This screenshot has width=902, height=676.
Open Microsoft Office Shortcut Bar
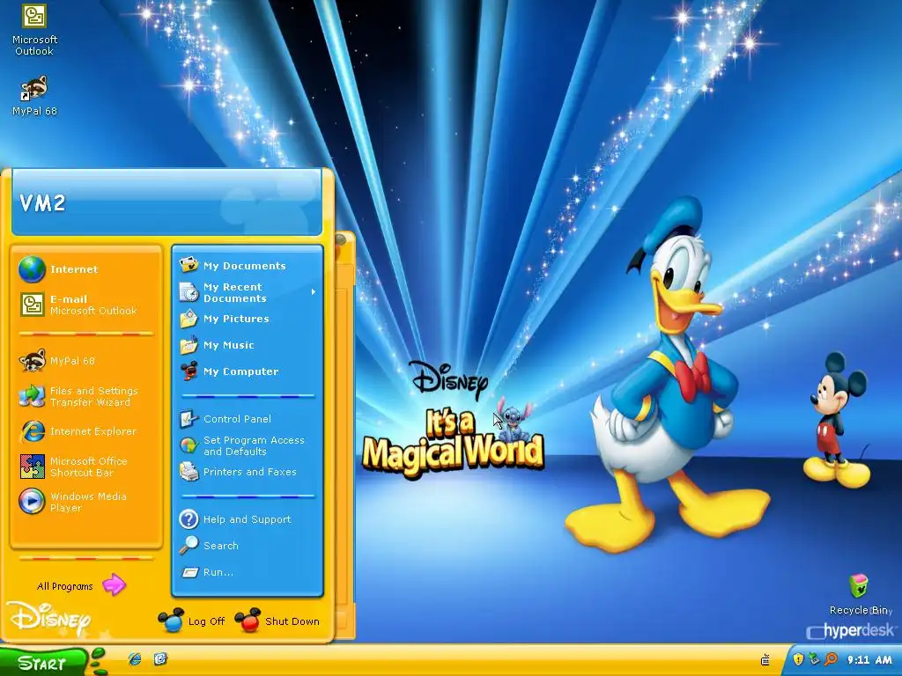86,467
